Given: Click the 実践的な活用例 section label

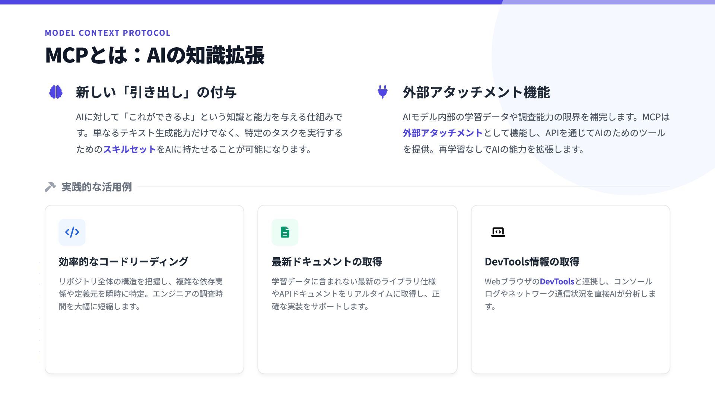Looking at the screenshot, I should (96, 187).
